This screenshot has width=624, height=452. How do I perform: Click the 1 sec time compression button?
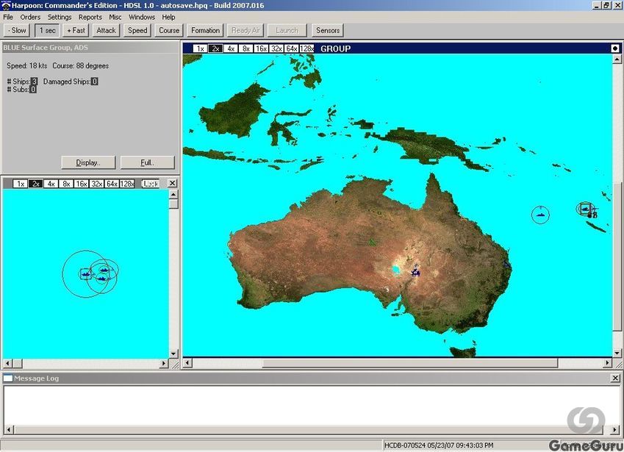[47, 30]
